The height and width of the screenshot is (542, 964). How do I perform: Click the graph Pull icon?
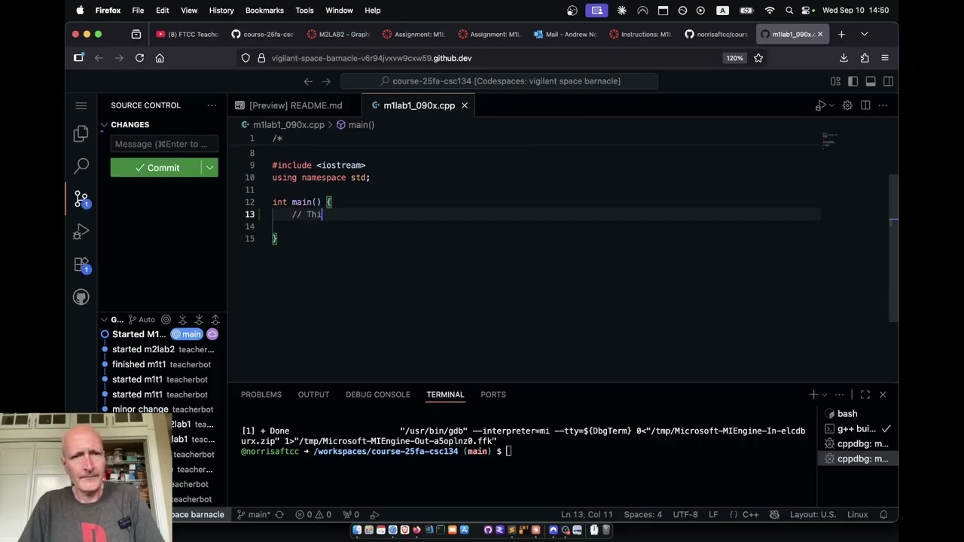(x=199, y=320)
